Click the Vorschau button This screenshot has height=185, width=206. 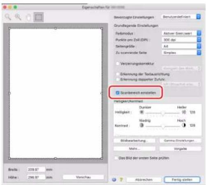click(83, 177)
